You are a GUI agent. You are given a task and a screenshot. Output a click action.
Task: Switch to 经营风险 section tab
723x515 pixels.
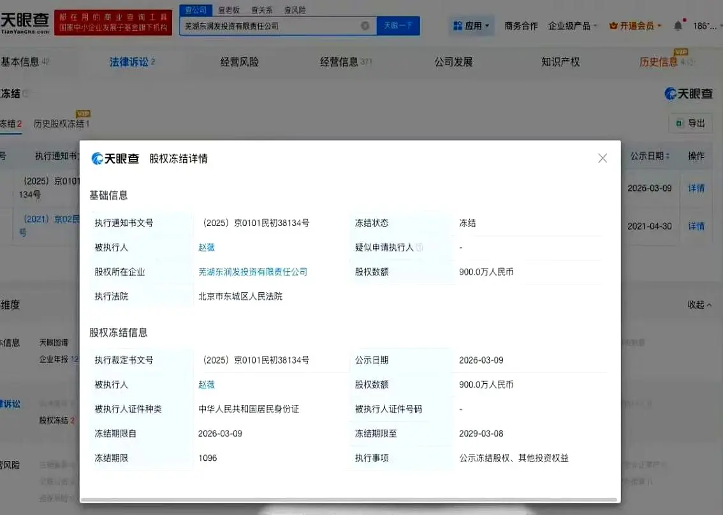coord(239,62)
